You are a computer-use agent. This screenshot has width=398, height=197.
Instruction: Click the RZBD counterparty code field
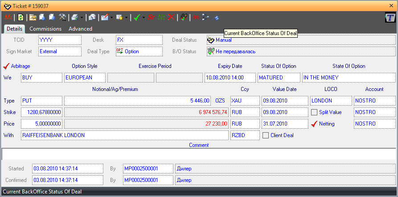pyautogui.click(x=245, y=135)
